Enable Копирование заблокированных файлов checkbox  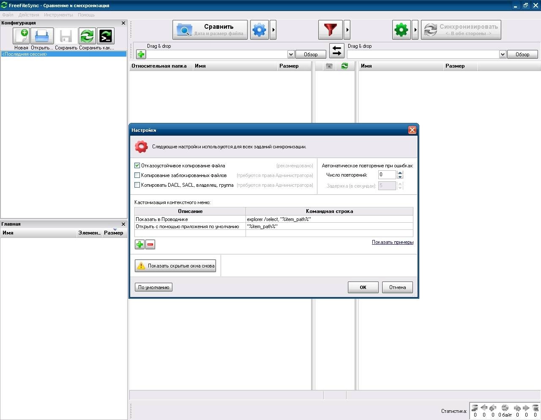pyautogui.click(x=137, y=175)
